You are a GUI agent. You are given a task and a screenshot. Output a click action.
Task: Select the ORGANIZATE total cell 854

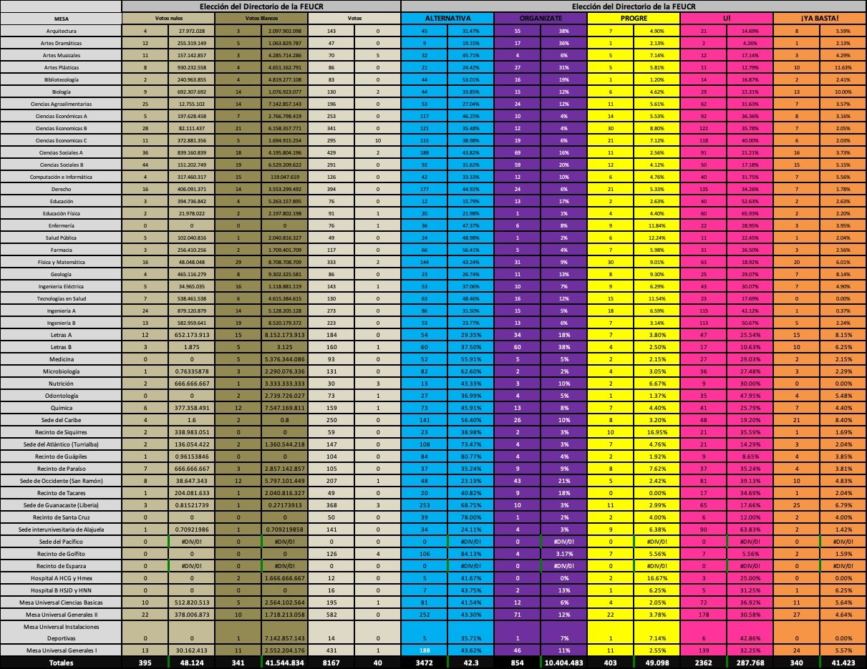tap(518, 663)
